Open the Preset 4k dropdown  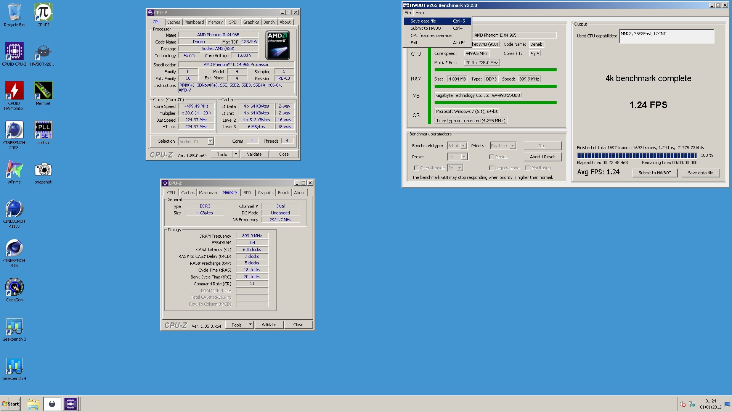coord(464,157)
